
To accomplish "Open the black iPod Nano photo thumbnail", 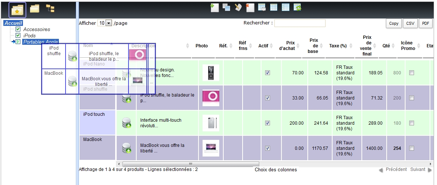I will (x=211, y=73).
